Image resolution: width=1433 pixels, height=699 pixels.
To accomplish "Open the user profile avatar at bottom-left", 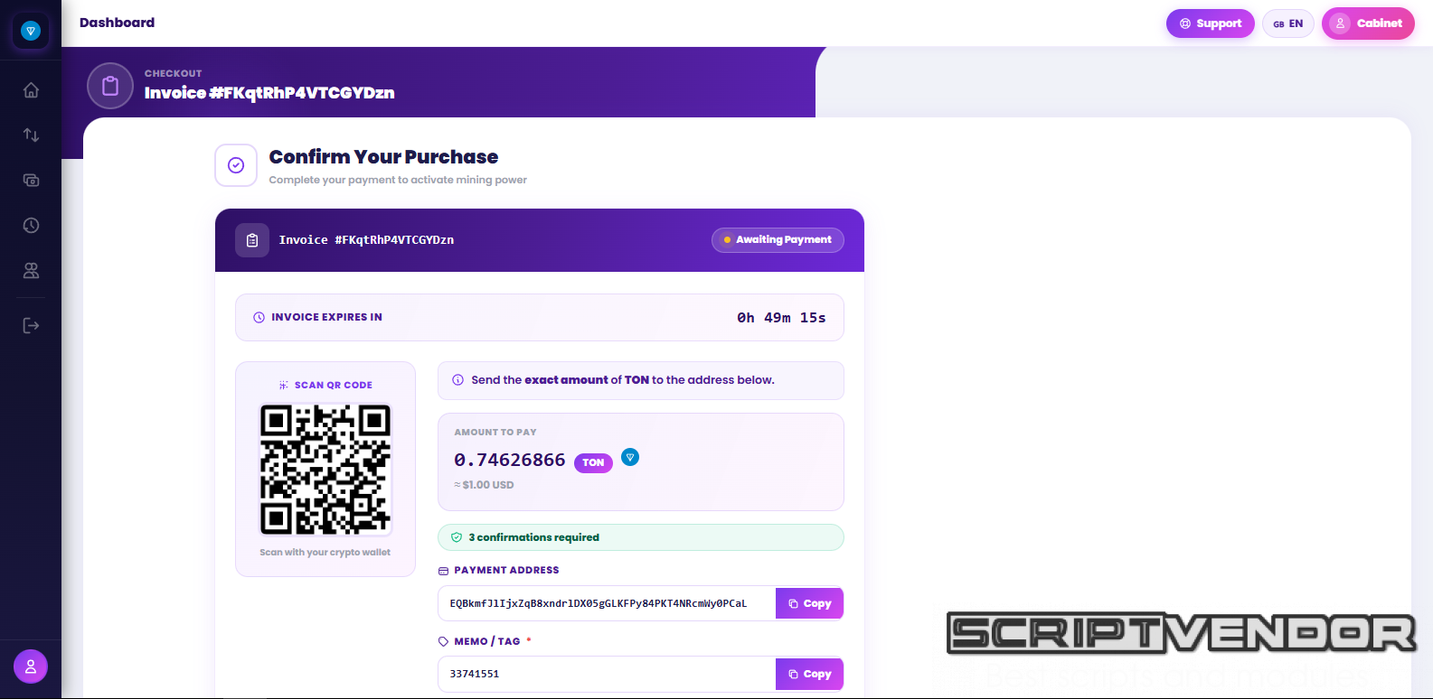I will [x=31, y=666].
